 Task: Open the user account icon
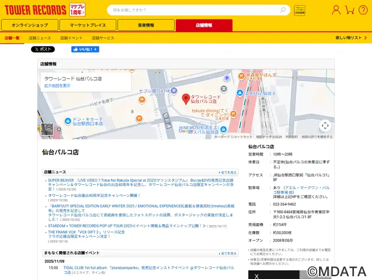point(336,10)
